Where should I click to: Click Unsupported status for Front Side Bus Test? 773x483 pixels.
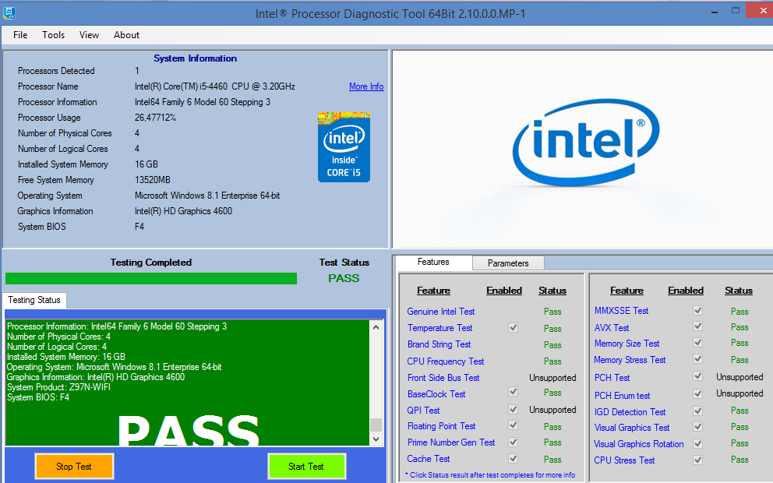[x=552, y=378]
